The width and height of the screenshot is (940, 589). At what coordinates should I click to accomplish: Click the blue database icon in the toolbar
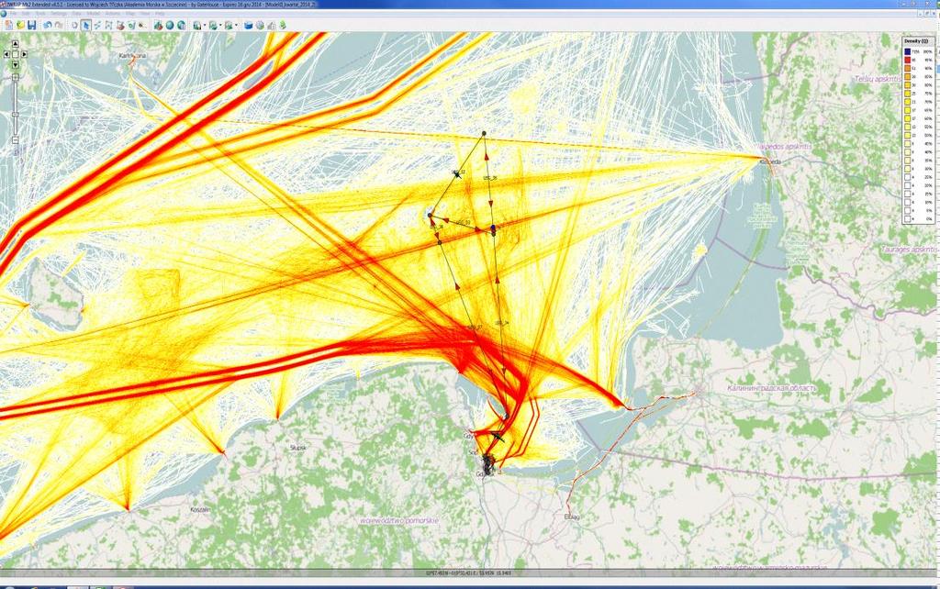pos(248,25)
